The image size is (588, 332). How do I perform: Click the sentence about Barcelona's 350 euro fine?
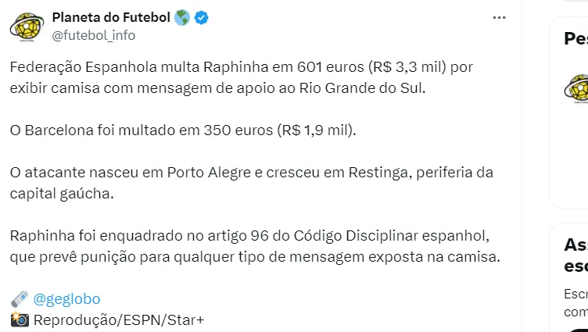183,130
